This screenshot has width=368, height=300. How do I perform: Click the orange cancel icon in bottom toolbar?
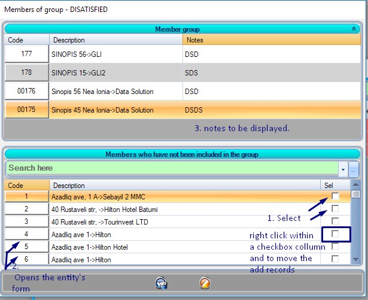tap(205, 283)
